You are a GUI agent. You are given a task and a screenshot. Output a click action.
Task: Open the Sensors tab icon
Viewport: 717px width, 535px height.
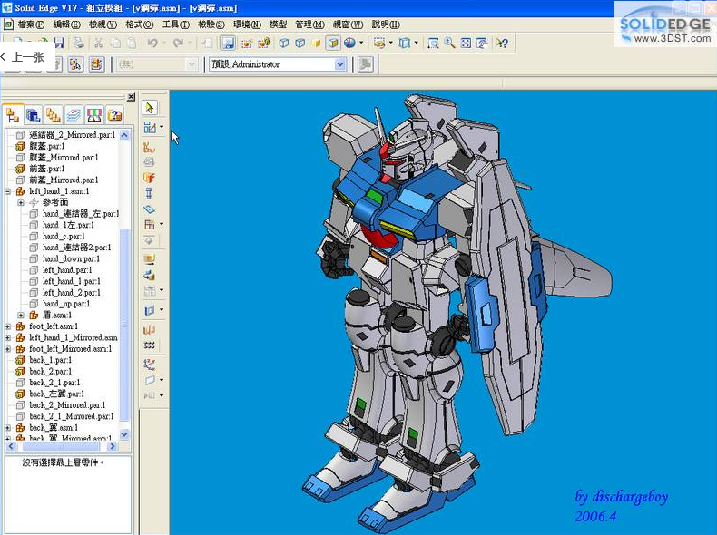coord(94,114)
